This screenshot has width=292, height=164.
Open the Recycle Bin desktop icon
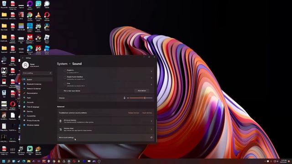pos(4,5)
